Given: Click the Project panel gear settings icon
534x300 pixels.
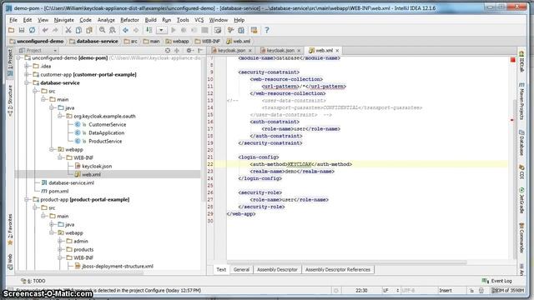Looking at the screenshot, I should click(189, 50).
